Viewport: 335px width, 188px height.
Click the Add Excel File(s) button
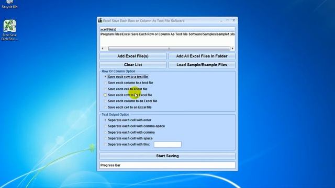pos(133,56)
